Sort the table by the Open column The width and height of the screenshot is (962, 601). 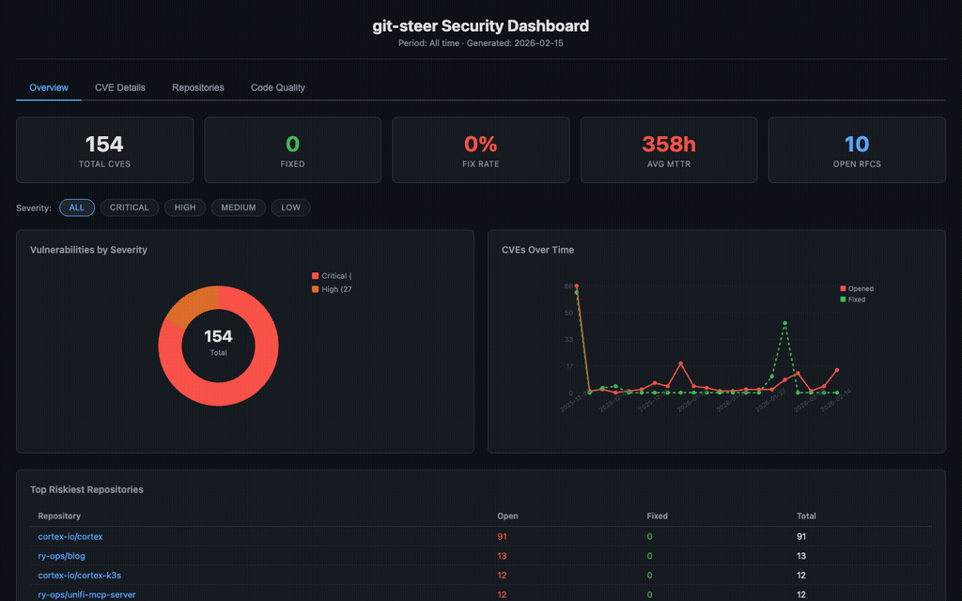point(505,516)
